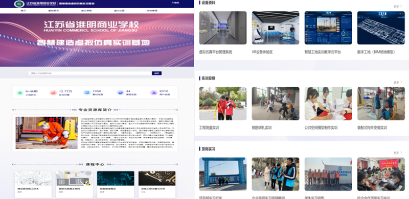Expand 更多 in the 实训安排 section
Viewport: 409px width, 199px height.
[x=398, y=82]
